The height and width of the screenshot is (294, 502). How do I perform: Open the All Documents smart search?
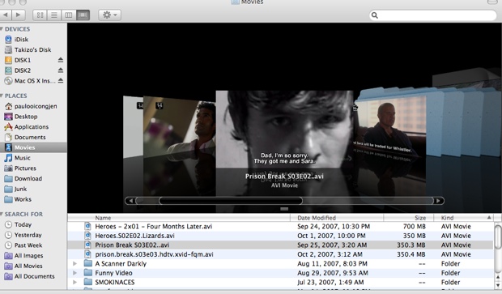(34, 276)
